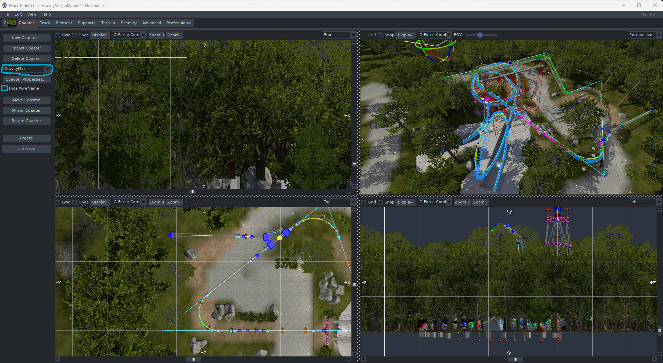Click the Freeze button
This screenshot has width=663, height=363.
point(27,138)
